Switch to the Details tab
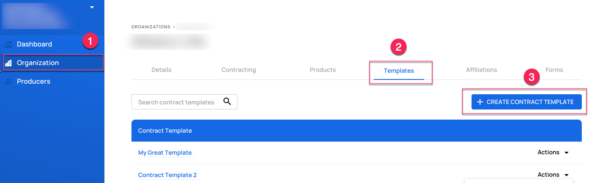The image size is (589, 183). point(162,70)
